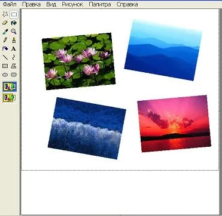
Task: Select the rectangular Select tool
Action: (x=14, y=14)
